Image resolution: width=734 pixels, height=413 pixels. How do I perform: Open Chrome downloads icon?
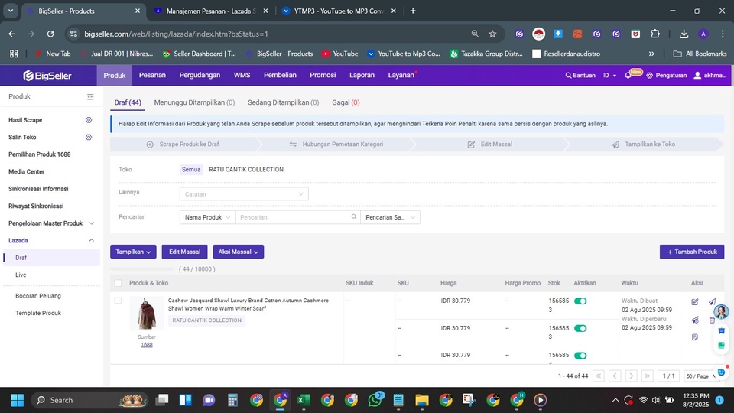[684, 34]
